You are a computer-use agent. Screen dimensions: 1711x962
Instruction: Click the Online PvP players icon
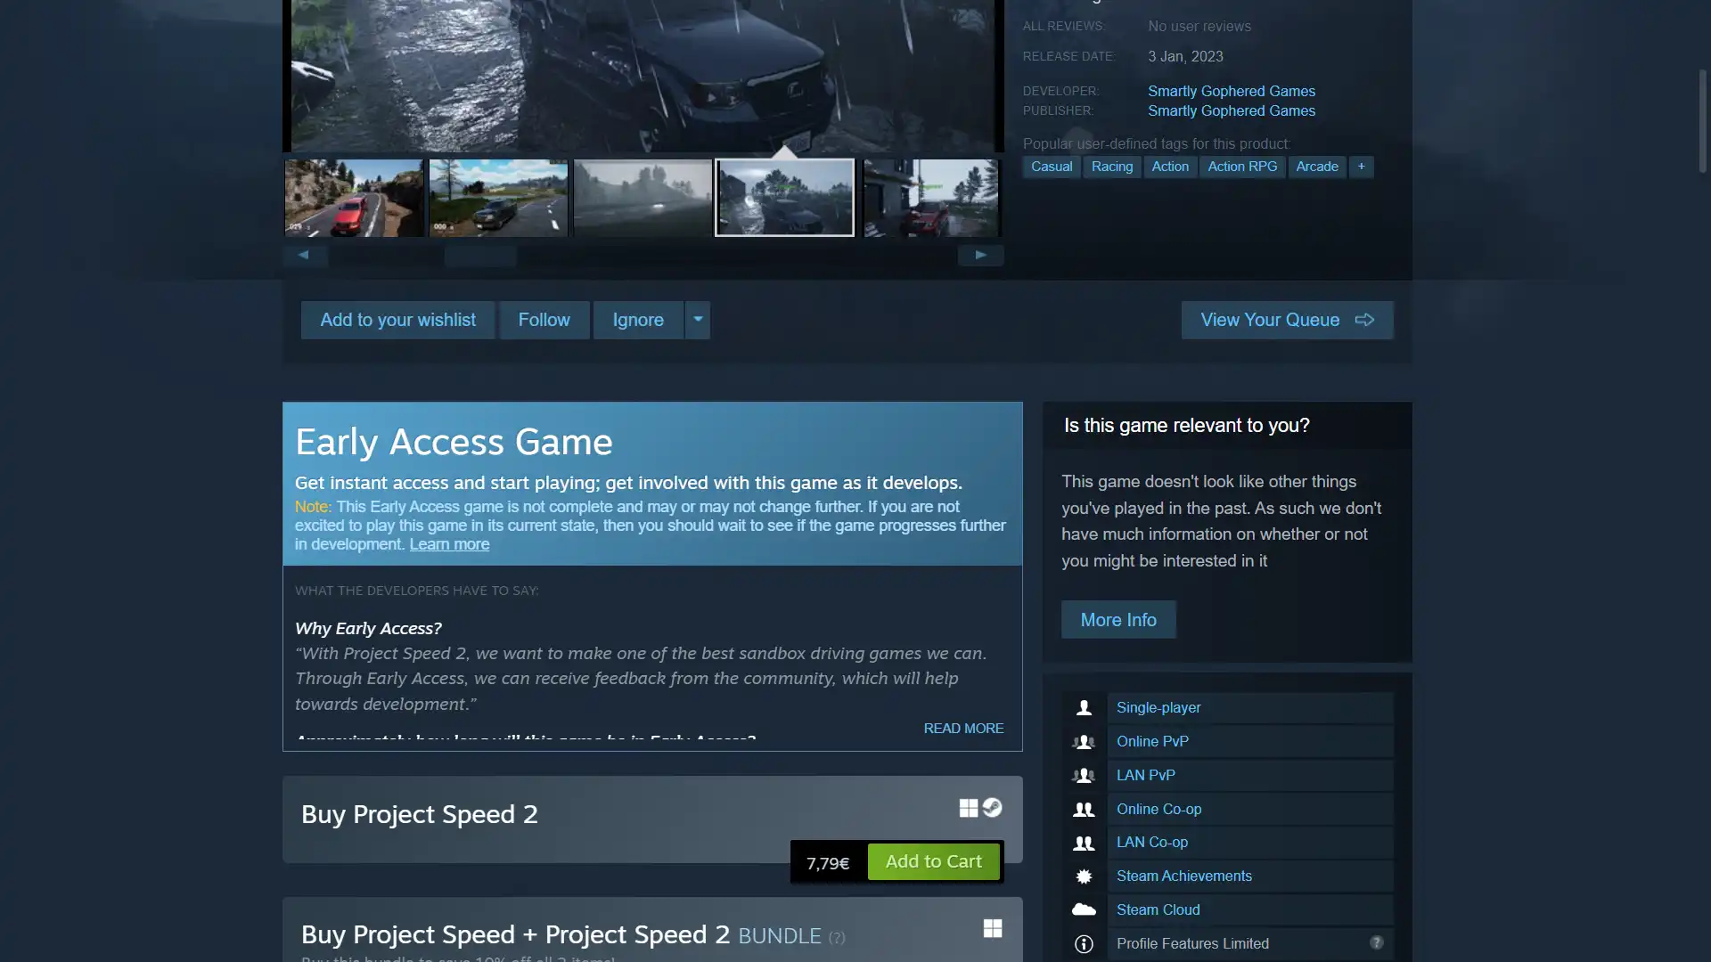click(1084, 742)
